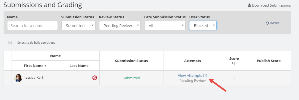Click the Submission Status column header
This screenshot has width=299, height=100.
pos(131,61)
